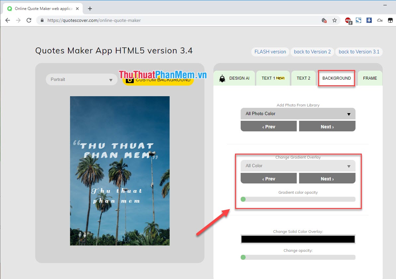Open the FLASH version link
This screenshot has height=279, width=396.
coord(270,52)
